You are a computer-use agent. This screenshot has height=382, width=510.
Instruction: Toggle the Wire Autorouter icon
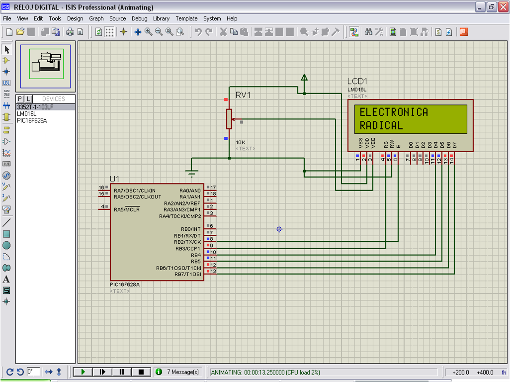pyautogui.click(x=354, y=32)
